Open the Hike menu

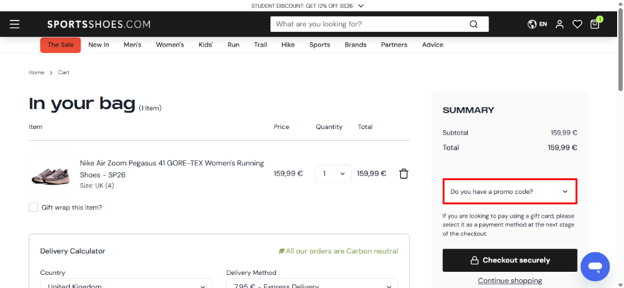click(x=288, y=45)
